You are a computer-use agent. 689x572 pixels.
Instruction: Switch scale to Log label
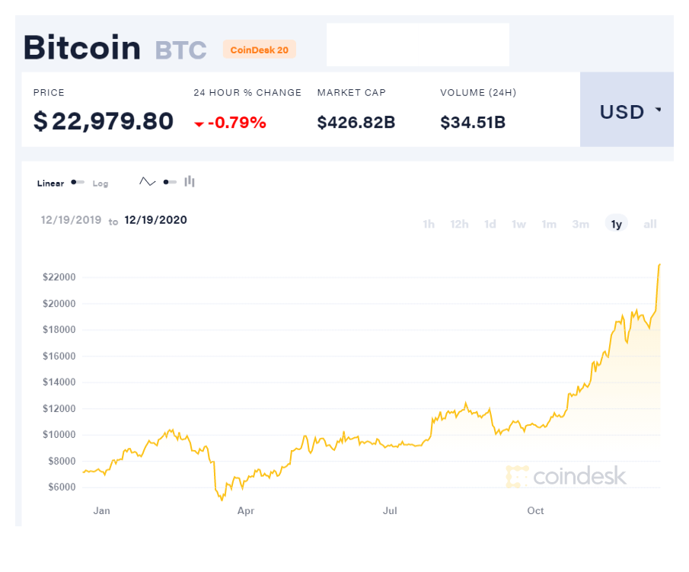100,184
